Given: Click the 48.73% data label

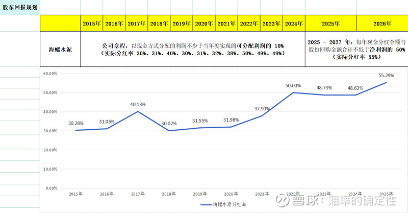Looking at the screenshot, I should pos(324,88).
